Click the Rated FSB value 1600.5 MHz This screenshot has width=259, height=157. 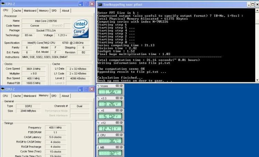(x=33, y=83)
